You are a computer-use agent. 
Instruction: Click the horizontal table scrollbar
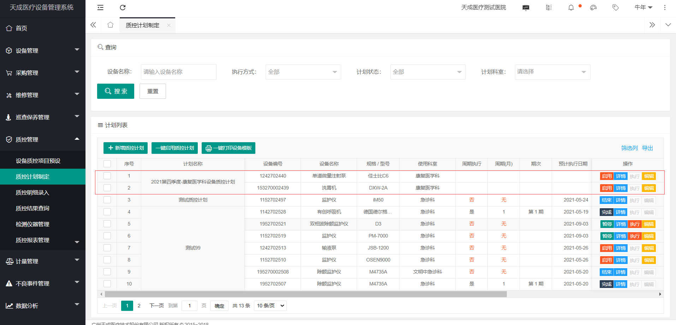306,294
